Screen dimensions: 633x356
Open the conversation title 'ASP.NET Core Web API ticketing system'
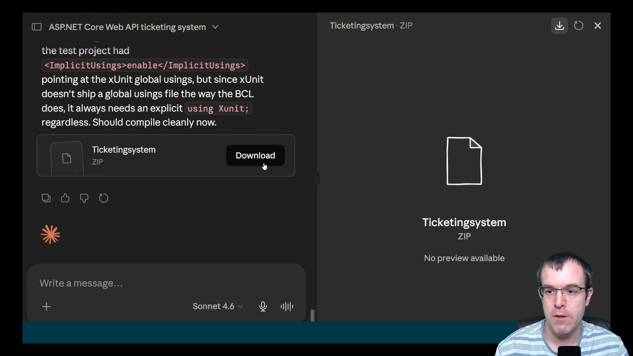[x=127, y=27]
